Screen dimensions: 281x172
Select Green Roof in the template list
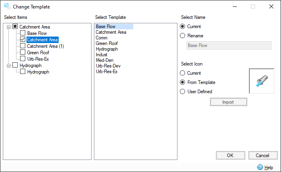pyautogui.click(x=107, y=43)
